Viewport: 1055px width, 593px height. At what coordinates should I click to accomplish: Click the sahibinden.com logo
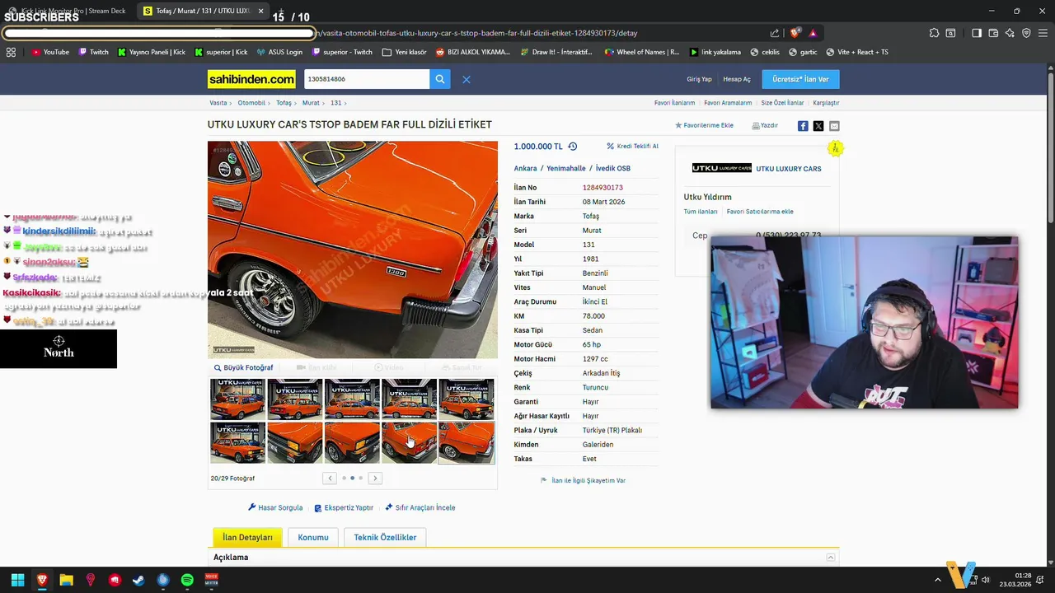[251, 79]
